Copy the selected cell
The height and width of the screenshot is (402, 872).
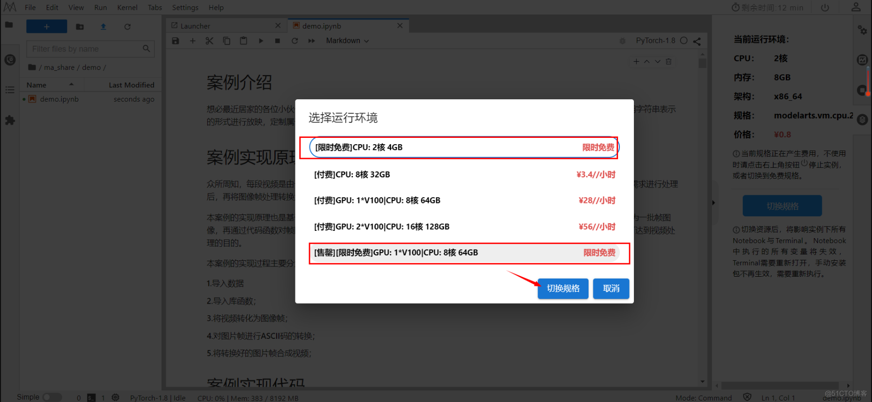[227, 41]
